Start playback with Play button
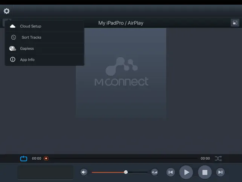This screenshot has height=182, width=242. click(x=186, y=172)
